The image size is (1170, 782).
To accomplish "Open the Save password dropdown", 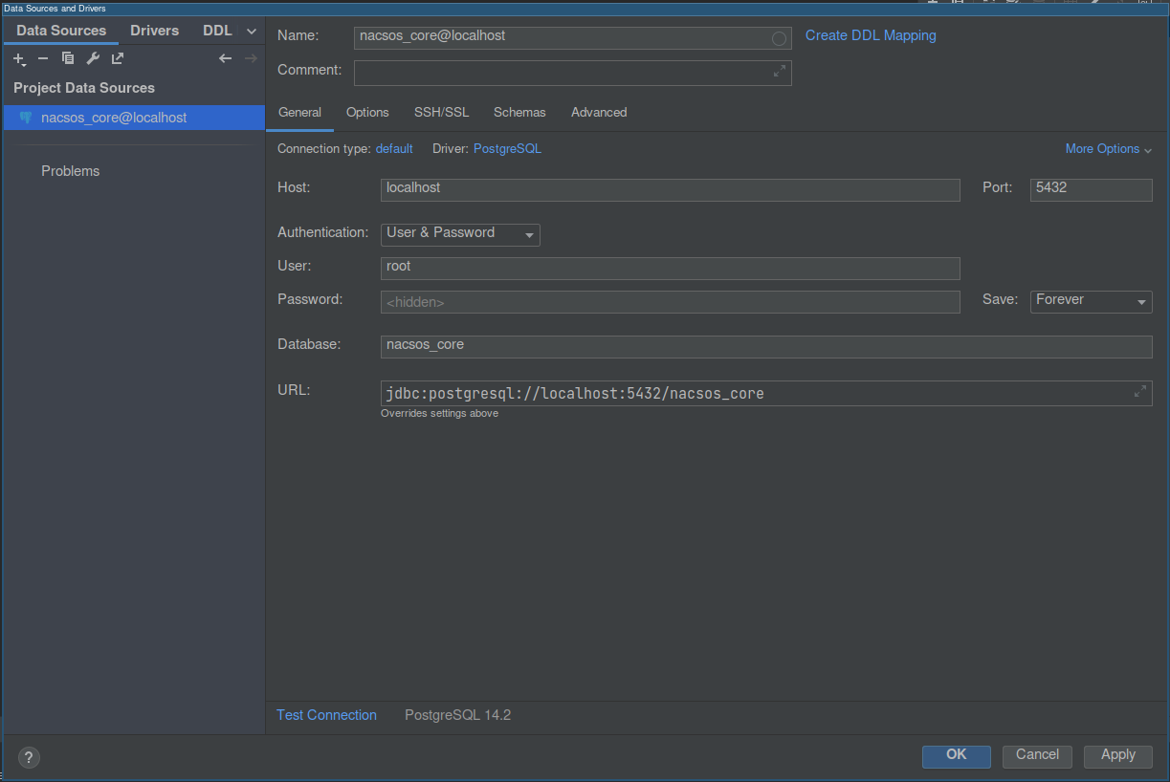I will (x=1091, y=301).
